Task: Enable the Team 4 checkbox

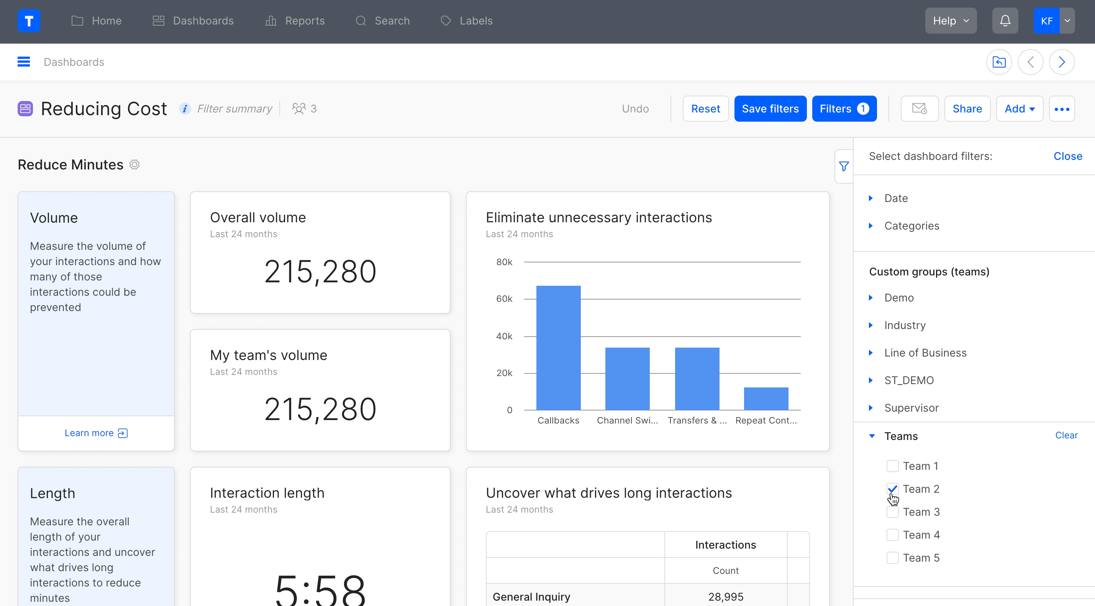Action: pyautogui.click(x=892, y=535)
